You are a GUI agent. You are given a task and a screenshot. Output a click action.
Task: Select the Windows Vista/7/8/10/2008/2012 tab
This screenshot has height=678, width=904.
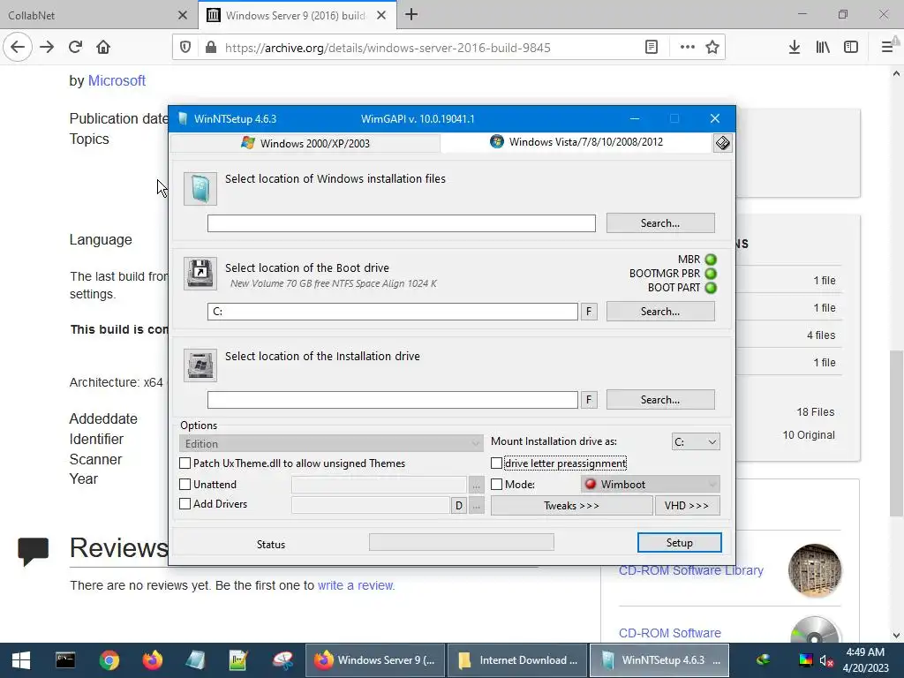576,142
